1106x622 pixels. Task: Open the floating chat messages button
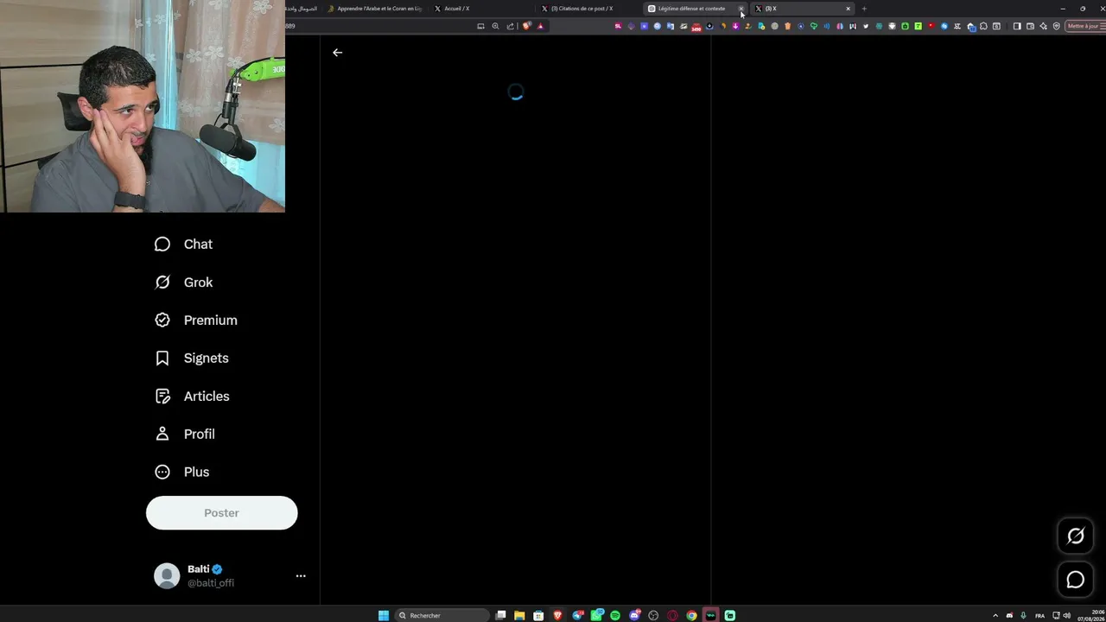pyautogui.click(x=1076, y=581)
